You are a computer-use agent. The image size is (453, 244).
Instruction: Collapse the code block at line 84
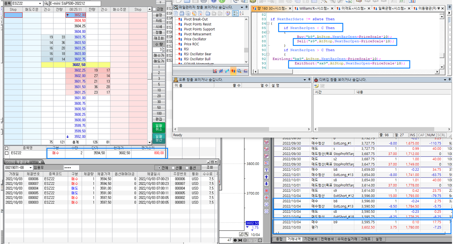point(268,24)
